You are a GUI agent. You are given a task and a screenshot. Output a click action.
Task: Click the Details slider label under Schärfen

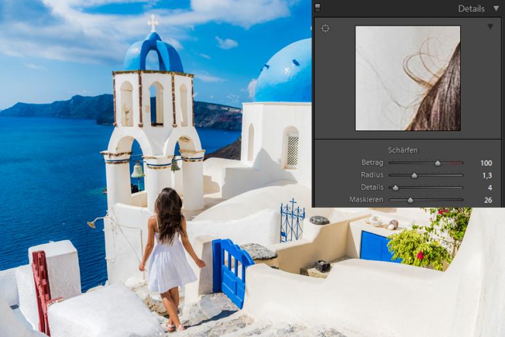pyautogui.click(x=372, y=188)
